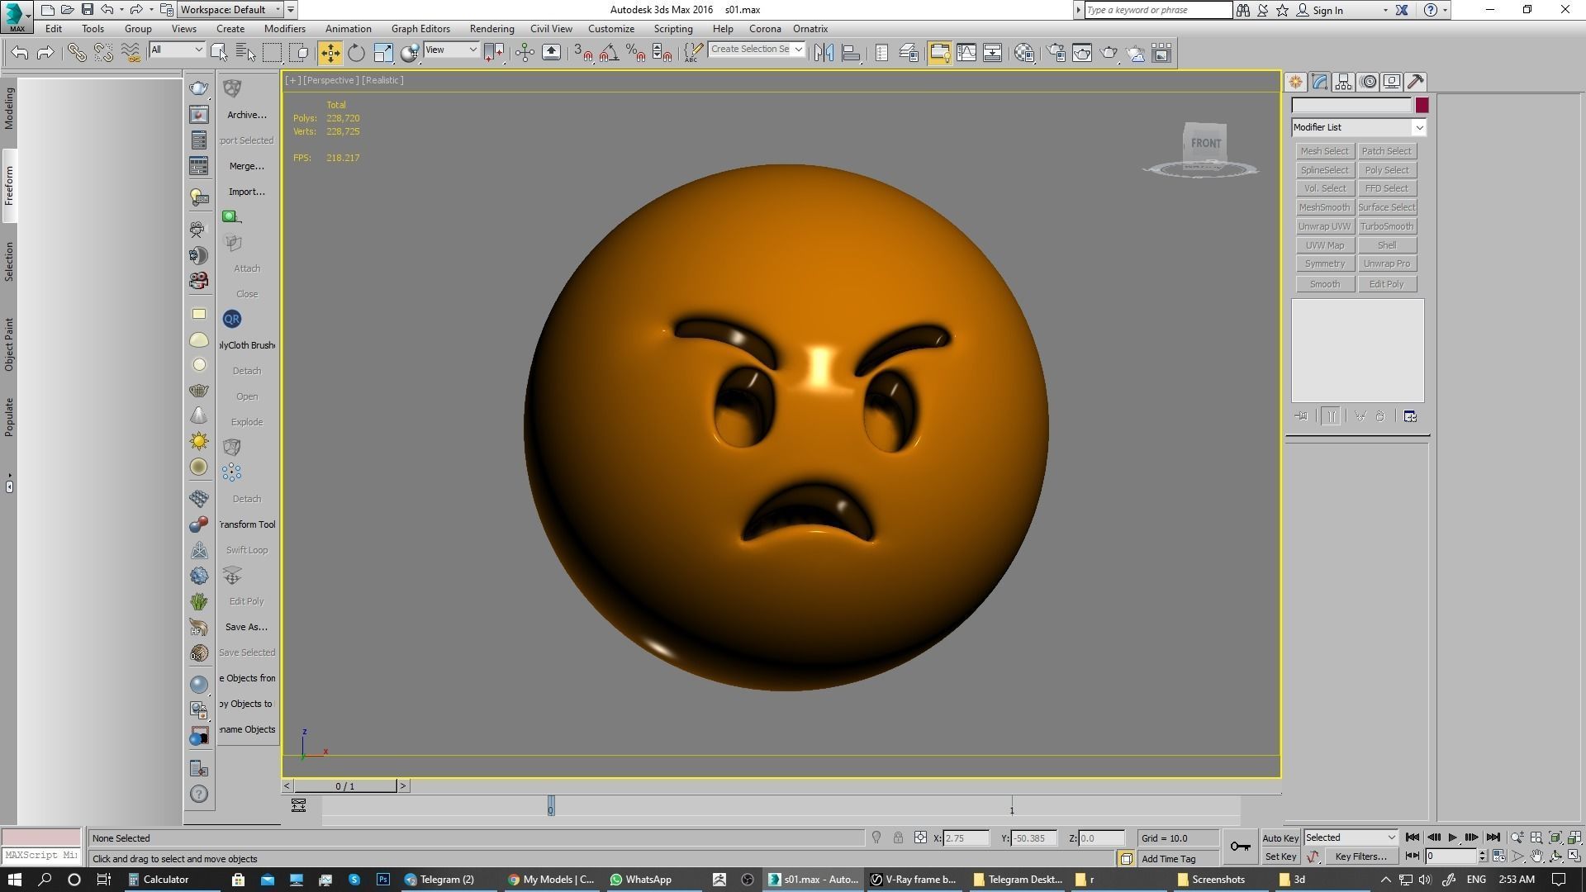Click the Merge... button
The image size is (1586, 892).
[x=246, y=166]
